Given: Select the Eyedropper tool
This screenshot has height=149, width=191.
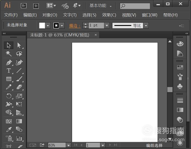Looking at the screenshot, I should [x=9, y=129].
